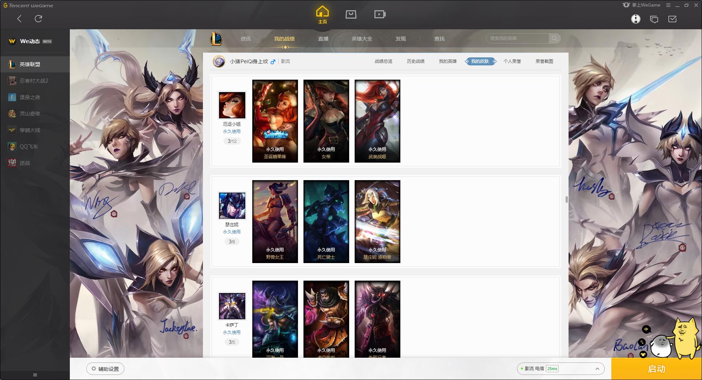Click the player name 小猪PeiQi身上纹
The height and width of the screenshot is (380, 702).
pos(249,61)
